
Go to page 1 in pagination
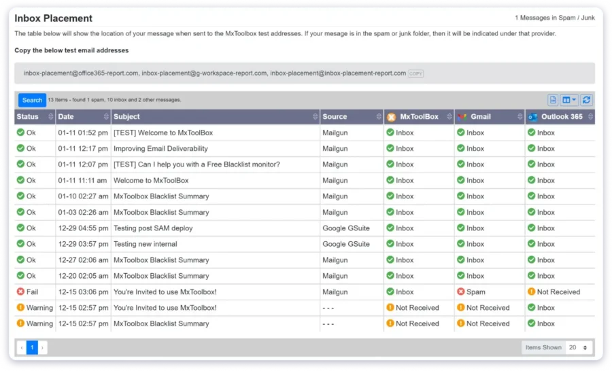coord(32,347)
